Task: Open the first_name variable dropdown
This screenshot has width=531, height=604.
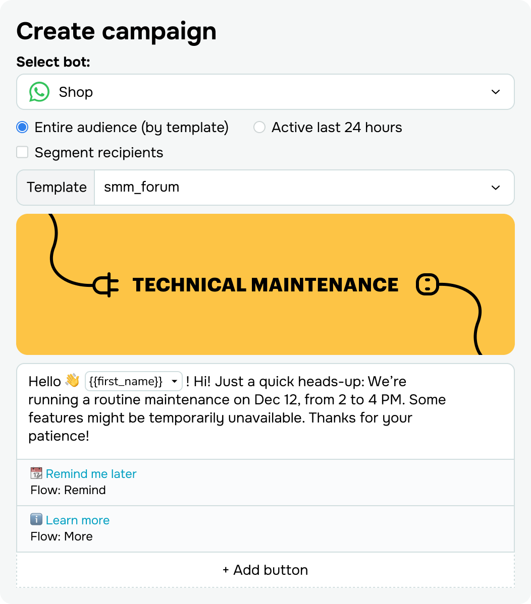Action: tap(174, 381)
